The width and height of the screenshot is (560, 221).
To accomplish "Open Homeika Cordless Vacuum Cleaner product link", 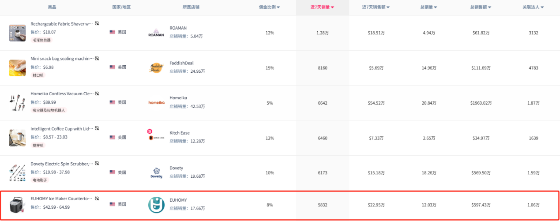I will (x=62, y=94).
